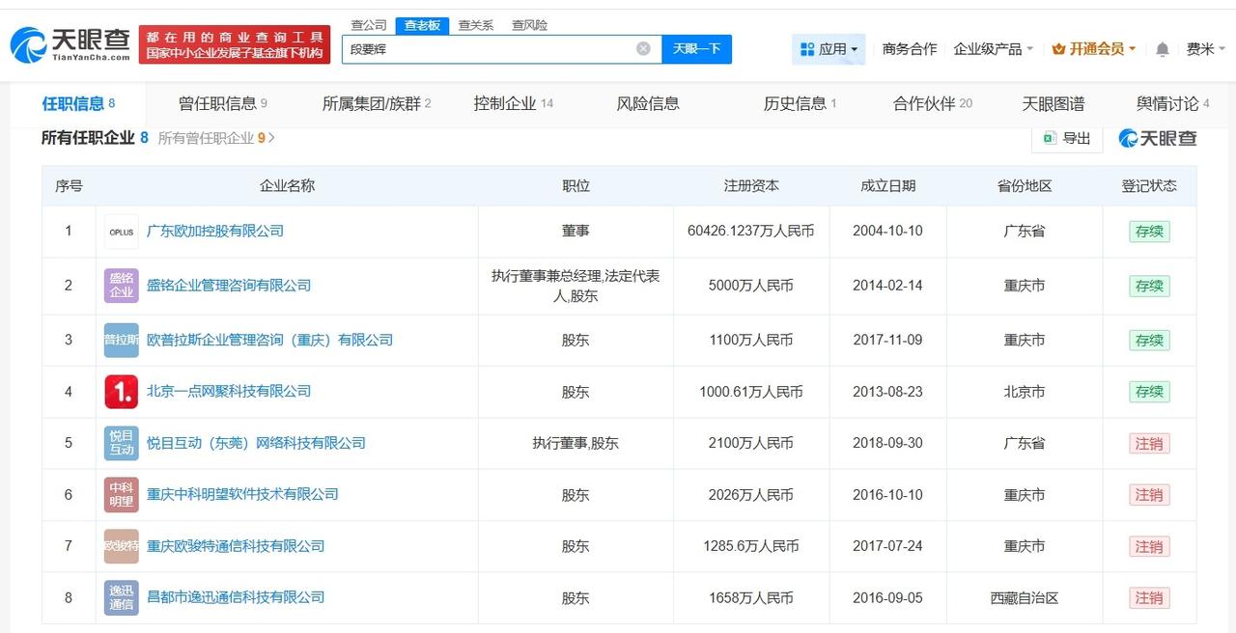1236x633 pixels.
Task: Click the 企业名称 column header
Action: [288, 186]
